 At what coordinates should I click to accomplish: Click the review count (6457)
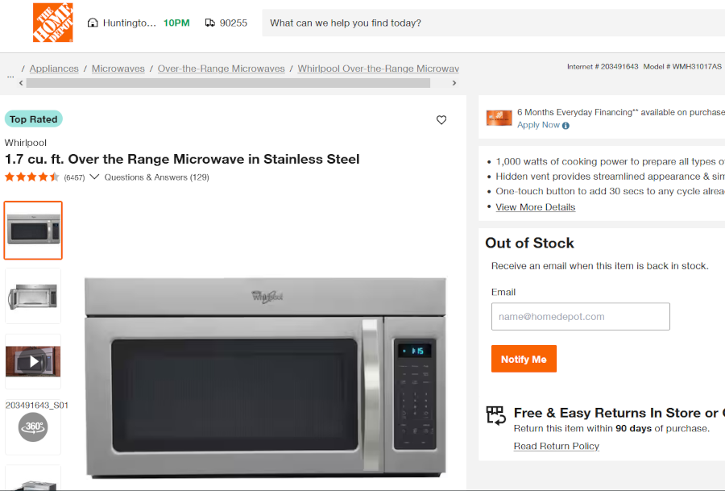(74, 177)
